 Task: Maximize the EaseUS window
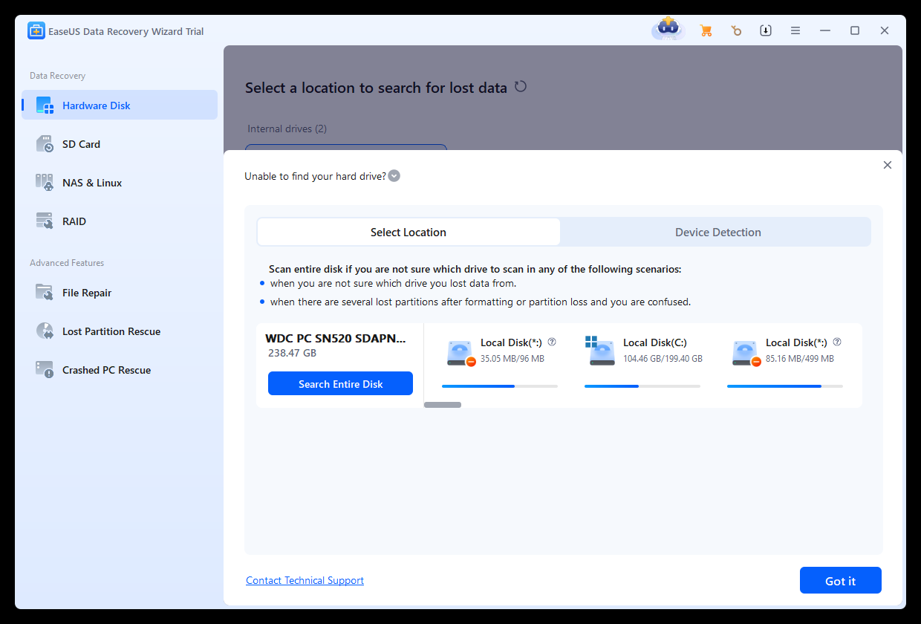(855, 30)
